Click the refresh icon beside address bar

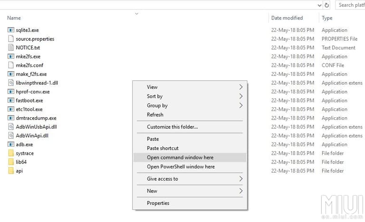click(x=327, y=5)
